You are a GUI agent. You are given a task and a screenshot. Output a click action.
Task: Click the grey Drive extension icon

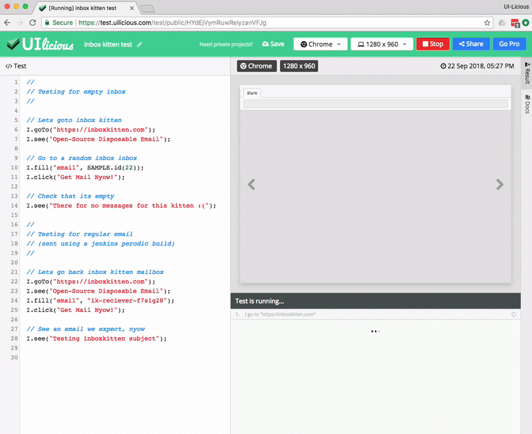click(502, 23)
